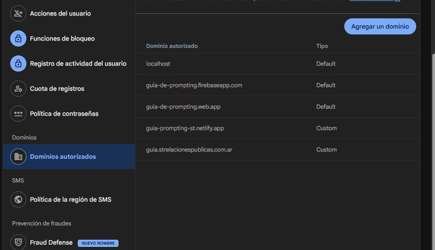Click Default type for web.app row
Viewport: 435px width, 250px height.
point(326,106)
